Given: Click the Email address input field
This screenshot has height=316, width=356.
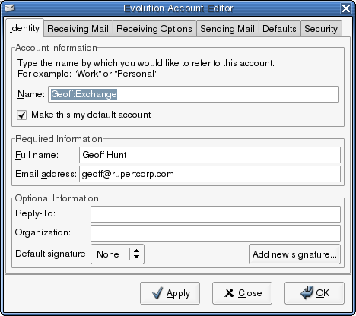Looking at the screenshot, I should pyautogui.click(x=210, y=174).
